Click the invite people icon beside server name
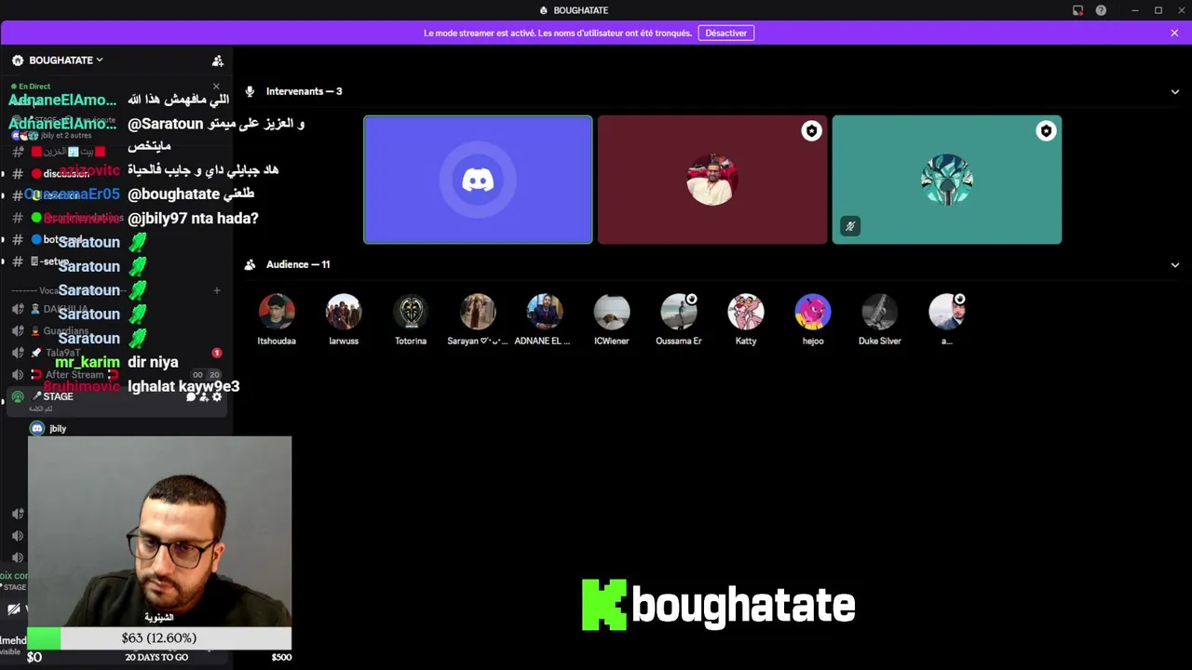 click(x=218, y=60)
